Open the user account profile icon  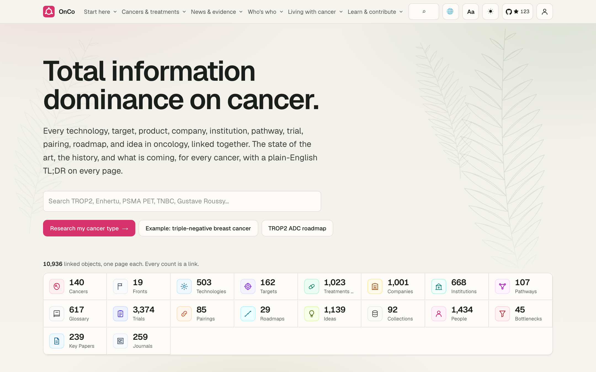click(544, 12)
